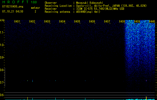Screen dimensions: 157x100
Task: Click the yellow meteor echo before 0432
Action: pyautogui.click(x=27, y=80)
